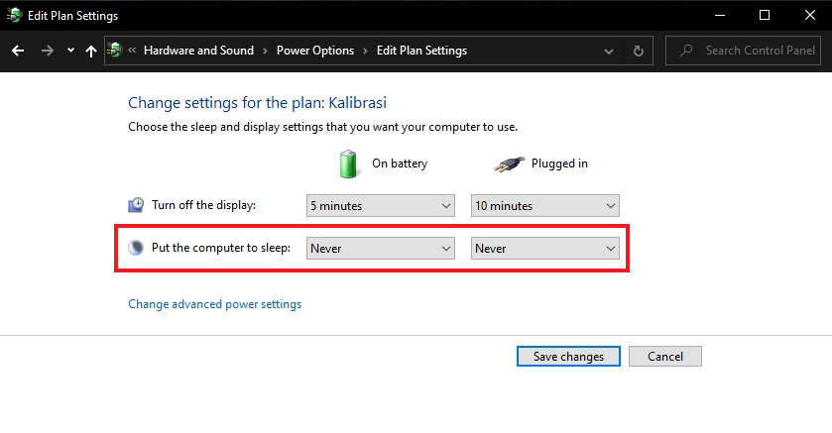Viewport: 832px width, 433px height.
Task: Open display-off On battery dropdown (5 minutes)
Action: [381, 206]
